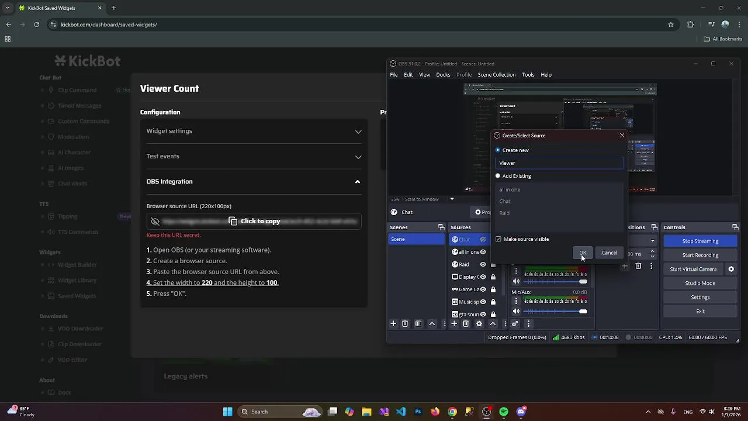The image size is (748, 421).
Task: Expand the Test events section
Action: pos(254,156)
